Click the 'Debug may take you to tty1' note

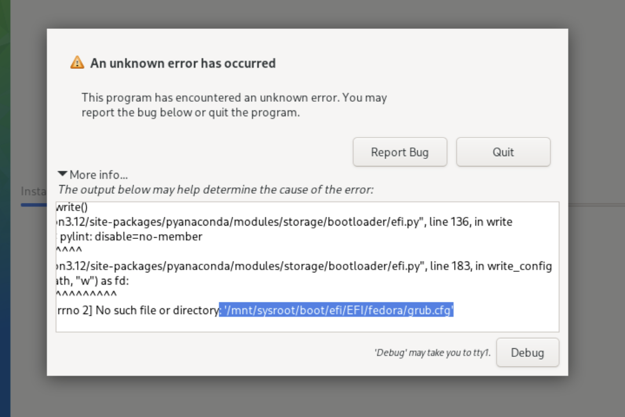[432, 353]
